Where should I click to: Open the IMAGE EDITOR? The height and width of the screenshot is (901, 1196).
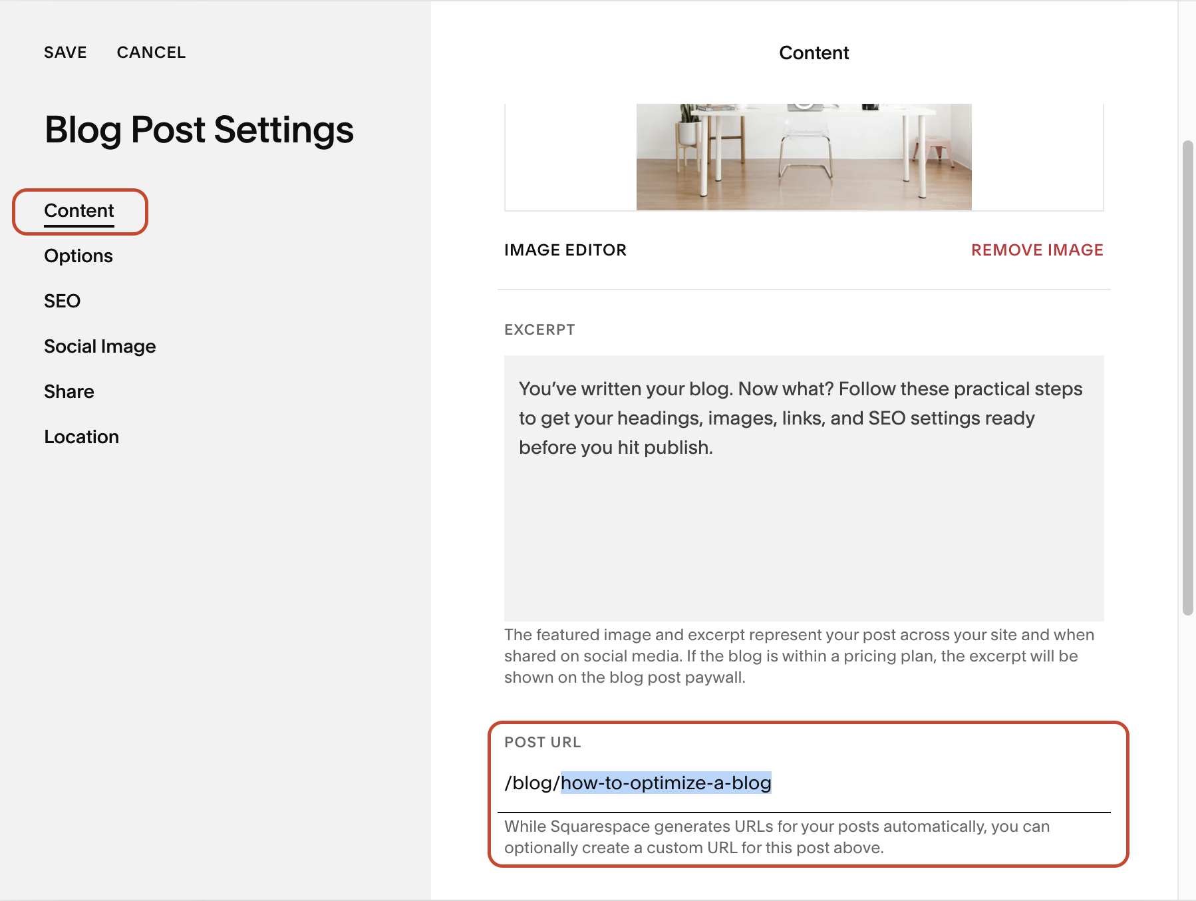click(x=565, y=250)
